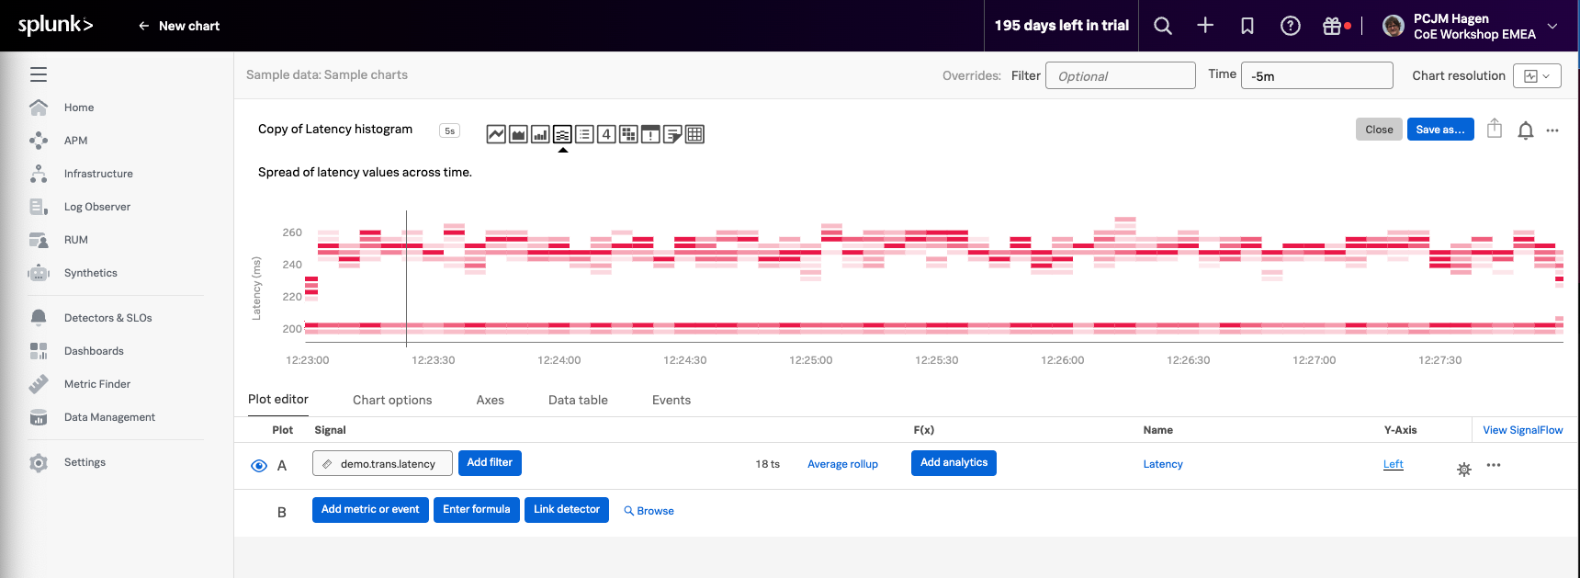1580x578 pixels.
Task: Switch to the Data table tab
Action: pyautogui.click(x=578, y=400)
